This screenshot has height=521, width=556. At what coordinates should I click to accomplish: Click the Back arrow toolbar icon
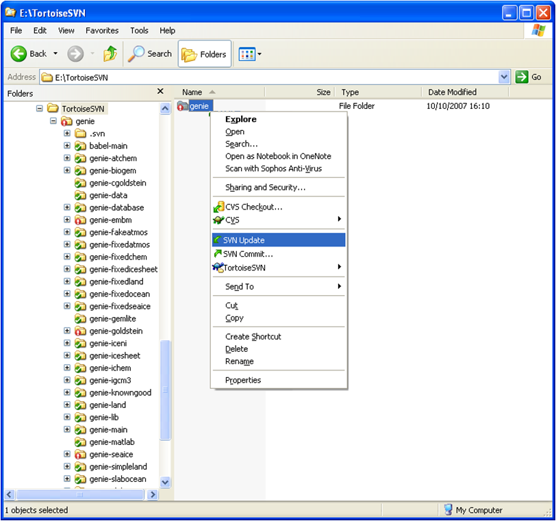19,54
